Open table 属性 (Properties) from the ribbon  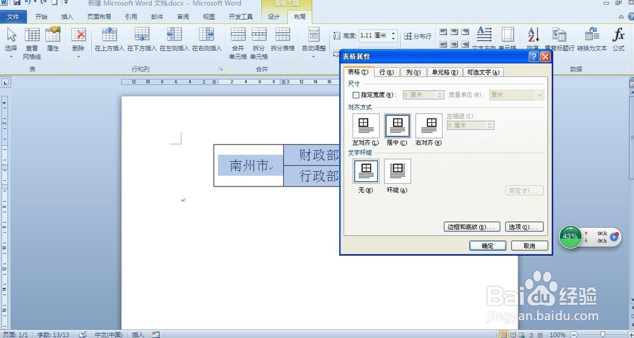point(53,39)
